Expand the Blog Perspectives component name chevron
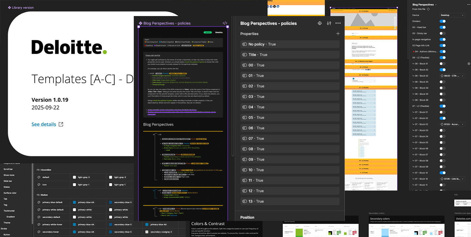Image resolution: width=471 pixels, height=237 pixels. 436,5
